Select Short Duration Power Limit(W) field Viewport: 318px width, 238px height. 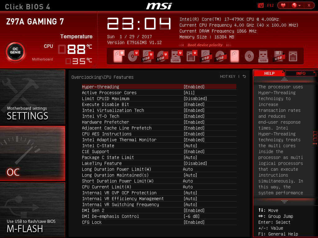(159, 181)
